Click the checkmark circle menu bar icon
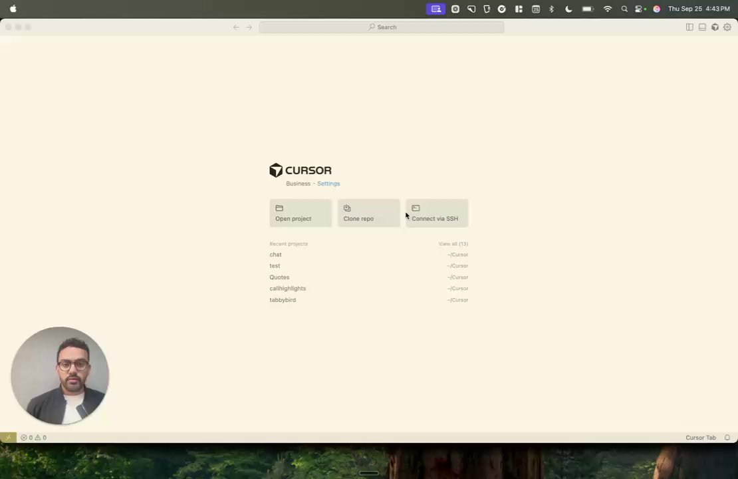The image size is (738, 479). [x=502, y=9]
